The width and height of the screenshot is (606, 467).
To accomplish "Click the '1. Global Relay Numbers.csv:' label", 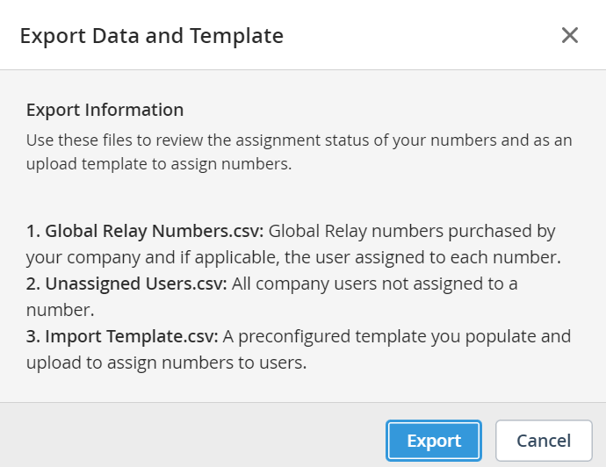I will click(x=145, y=231).
